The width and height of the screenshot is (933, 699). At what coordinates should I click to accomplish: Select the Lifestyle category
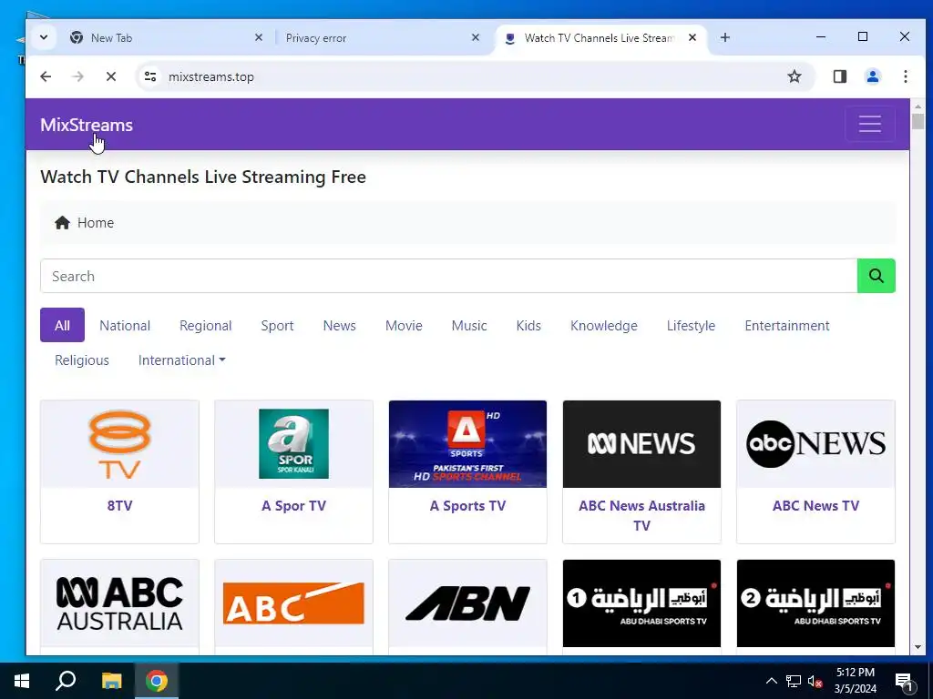click(691, 325)
